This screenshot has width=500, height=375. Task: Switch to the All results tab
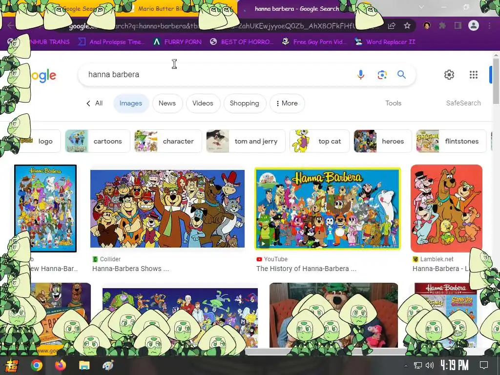point(95,104)
